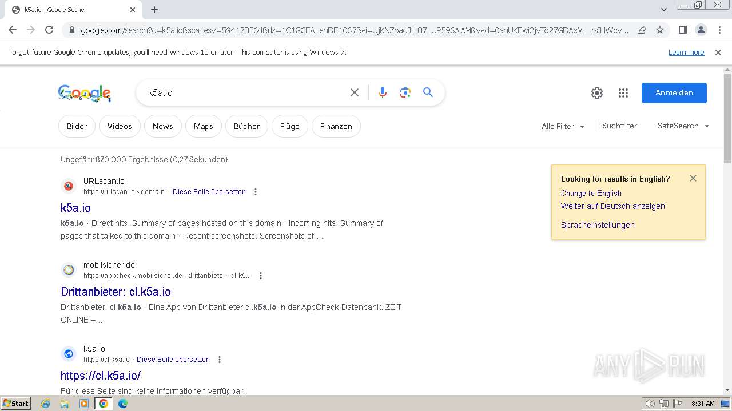732x411 pixels.
Task: Open Internet Explorer from the taskbar
Action: [45, 404]
